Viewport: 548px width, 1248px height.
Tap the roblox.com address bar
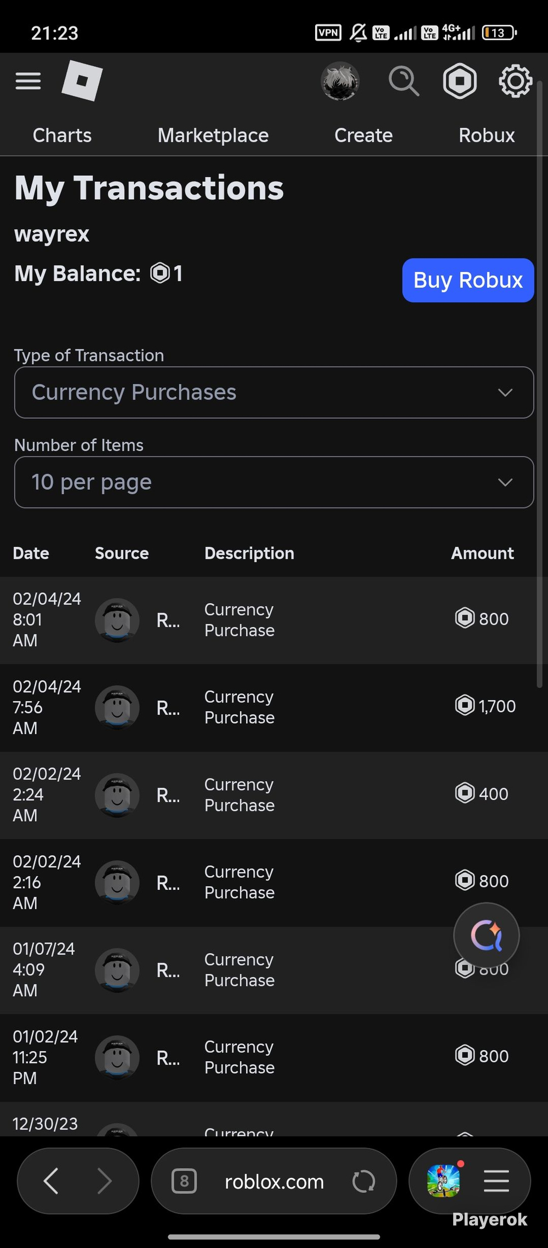coord(274,1181)
